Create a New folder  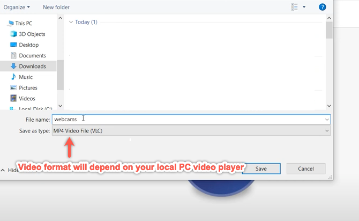(x=56, y=8)
